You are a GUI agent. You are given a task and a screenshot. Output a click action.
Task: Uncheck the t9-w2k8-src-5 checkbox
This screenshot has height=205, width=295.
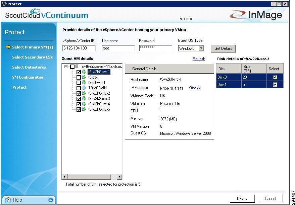coord(79,109)
